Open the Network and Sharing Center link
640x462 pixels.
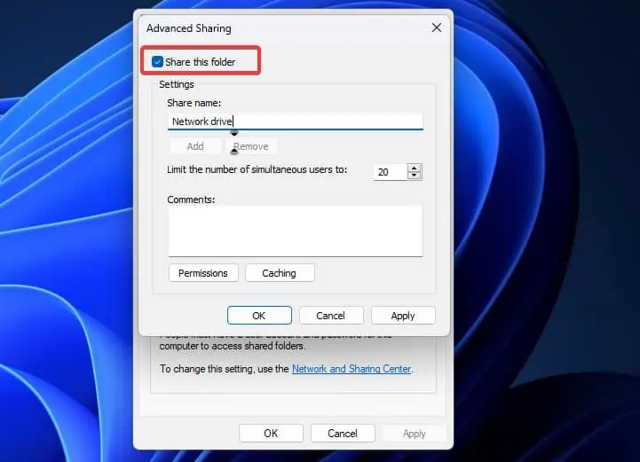[352, 369]
